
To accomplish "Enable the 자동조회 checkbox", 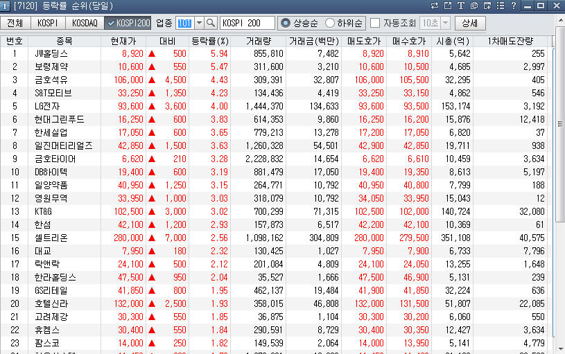I will coord(375,23).
